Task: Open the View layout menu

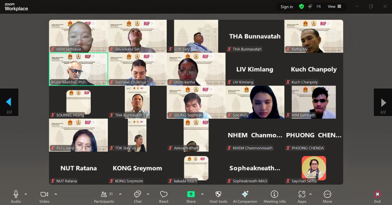Action: tap(334, 6)
